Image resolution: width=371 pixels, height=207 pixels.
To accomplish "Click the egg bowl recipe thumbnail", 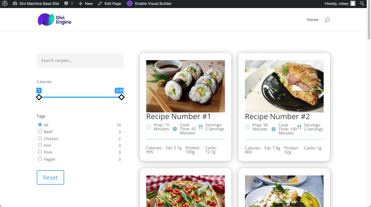I will pyautogui.click(x=284, y=191).
